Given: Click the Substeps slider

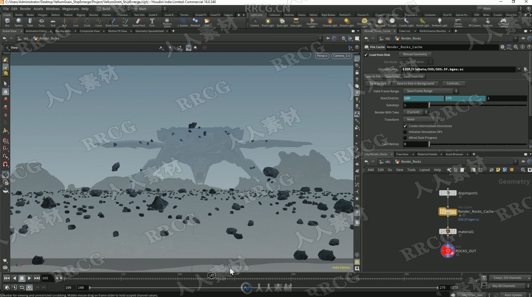Looking at the screenshot, I should [x=478, y=105].
